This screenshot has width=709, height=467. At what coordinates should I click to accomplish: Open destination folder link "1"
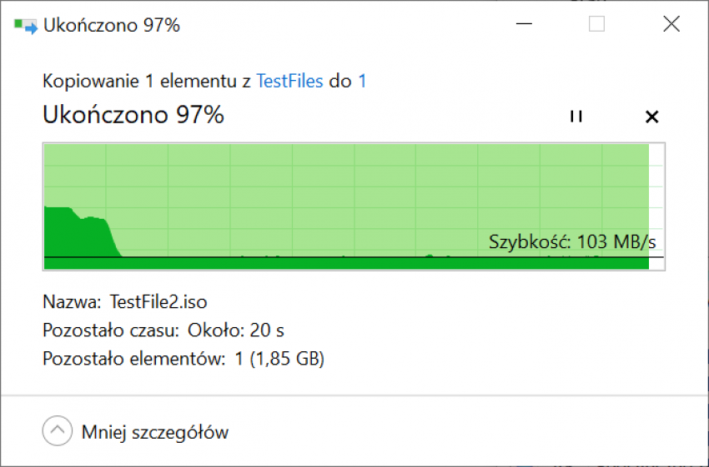click(362, 82)
